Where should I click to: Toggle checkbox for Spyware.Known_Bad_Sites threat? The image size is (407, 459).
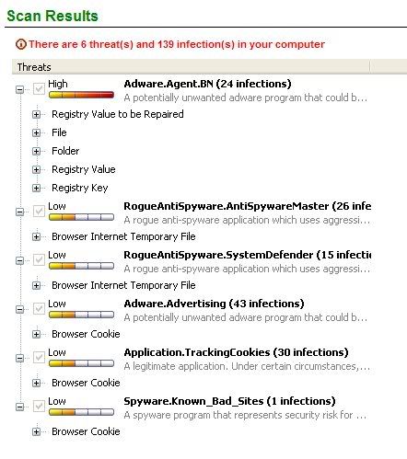pos(39,407)
